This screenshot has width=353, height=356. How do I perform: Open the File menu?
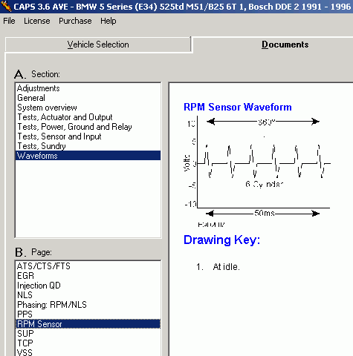(9, 21)
